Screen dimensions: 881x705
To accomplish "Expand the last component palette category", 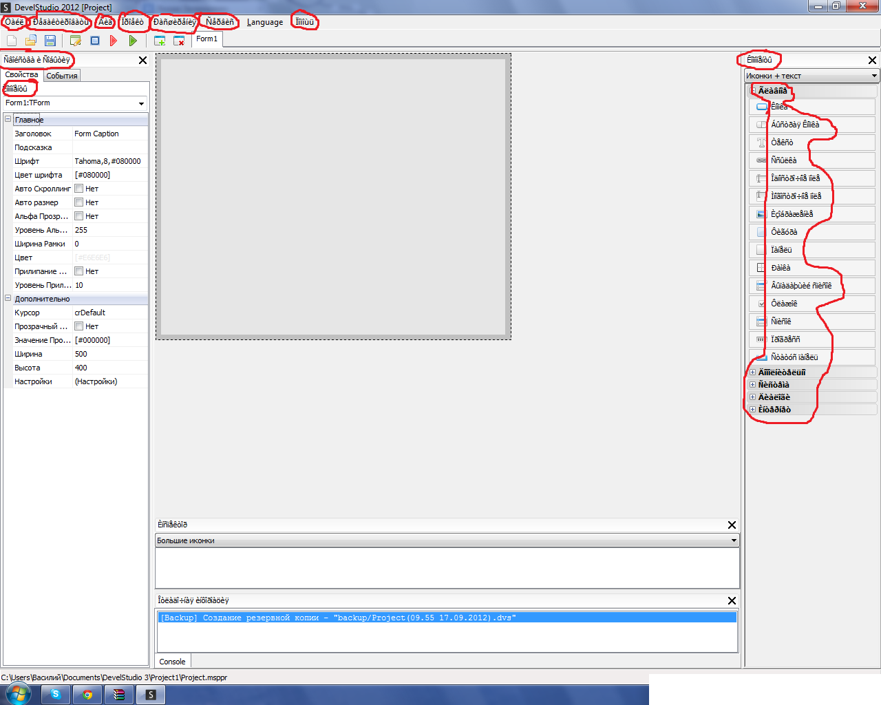I will pyautogui.click(x=752, y=410).
